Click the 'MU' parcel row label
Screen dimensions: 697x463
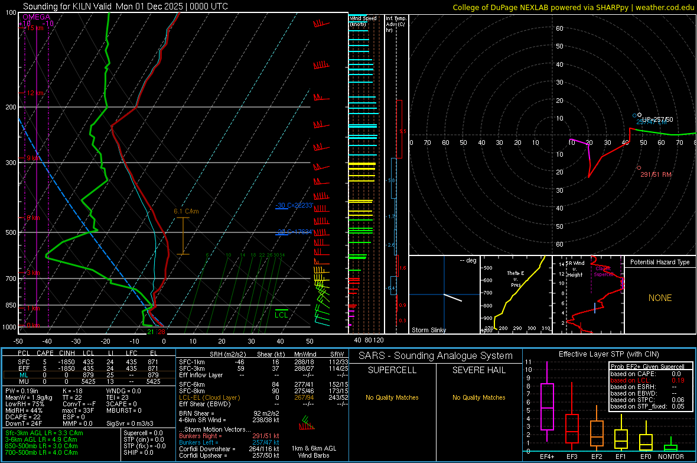pos(24,381)
